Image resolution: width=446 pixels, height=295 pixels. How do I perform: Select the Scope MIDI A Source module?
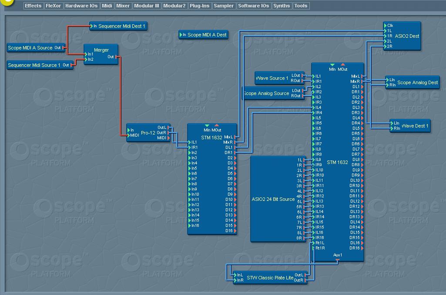tap(36, 48)
